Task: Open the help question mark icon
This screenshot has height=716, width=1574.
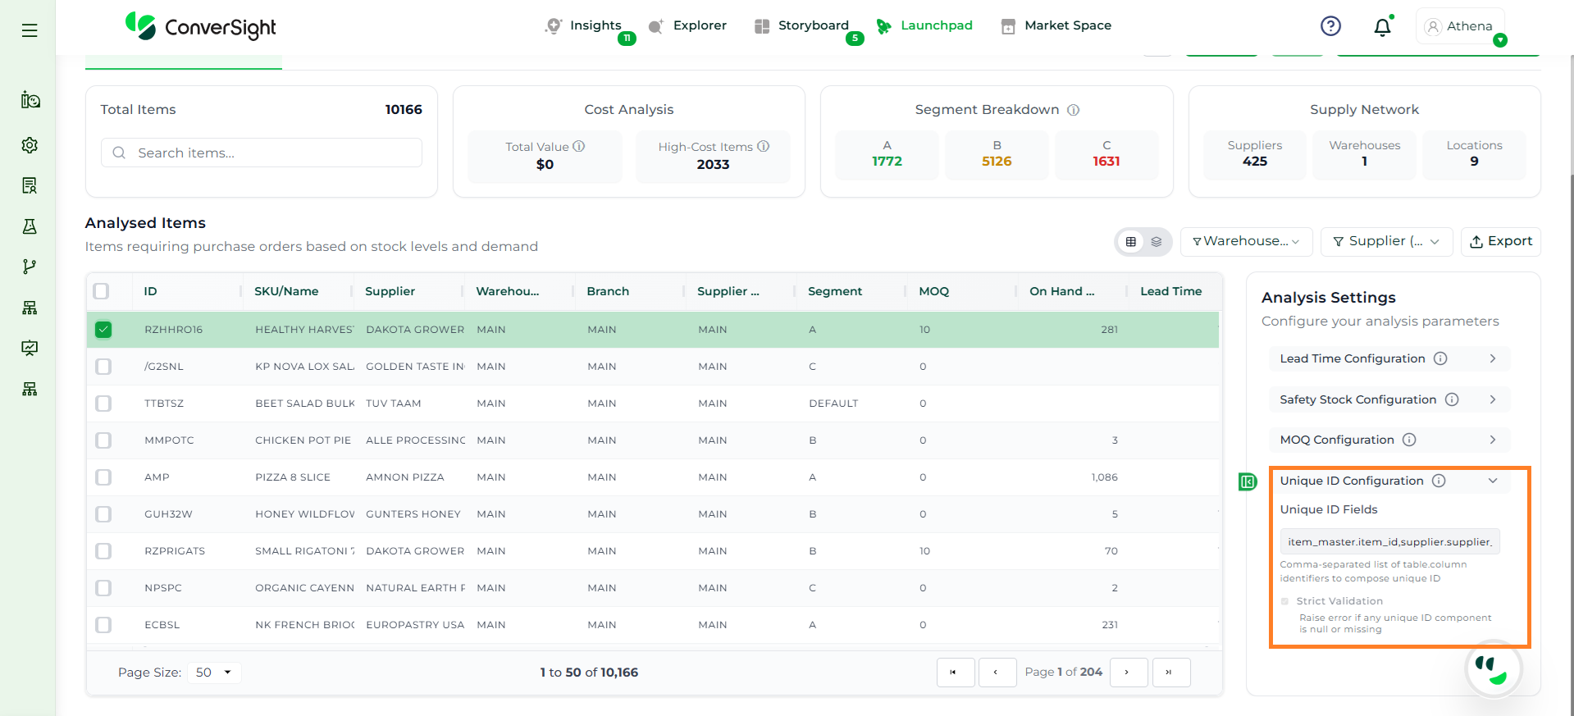Action: [x=1330, y=26]
